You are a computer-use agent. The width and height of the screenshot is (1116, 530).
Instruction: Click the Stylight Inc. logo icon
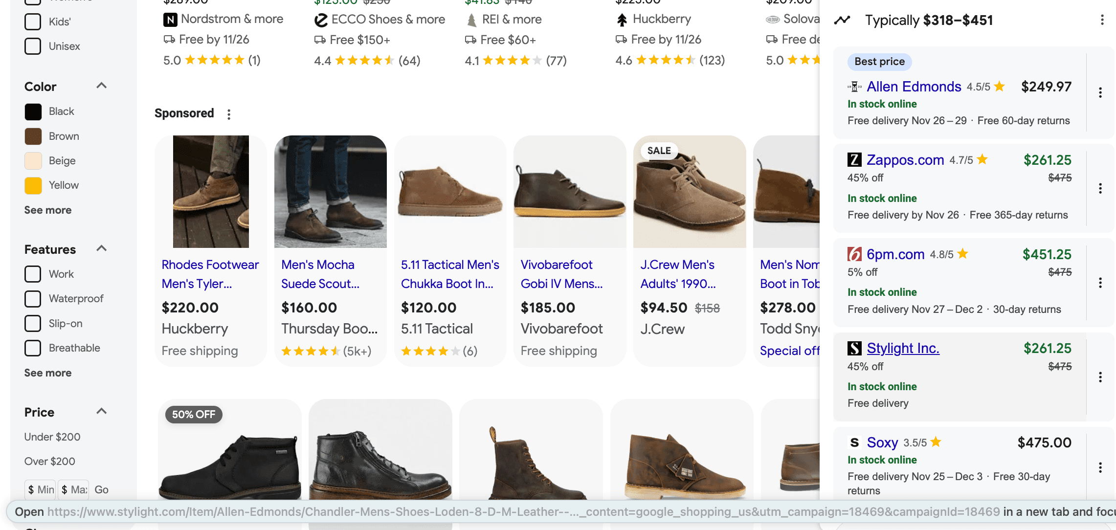click(854, 348)
